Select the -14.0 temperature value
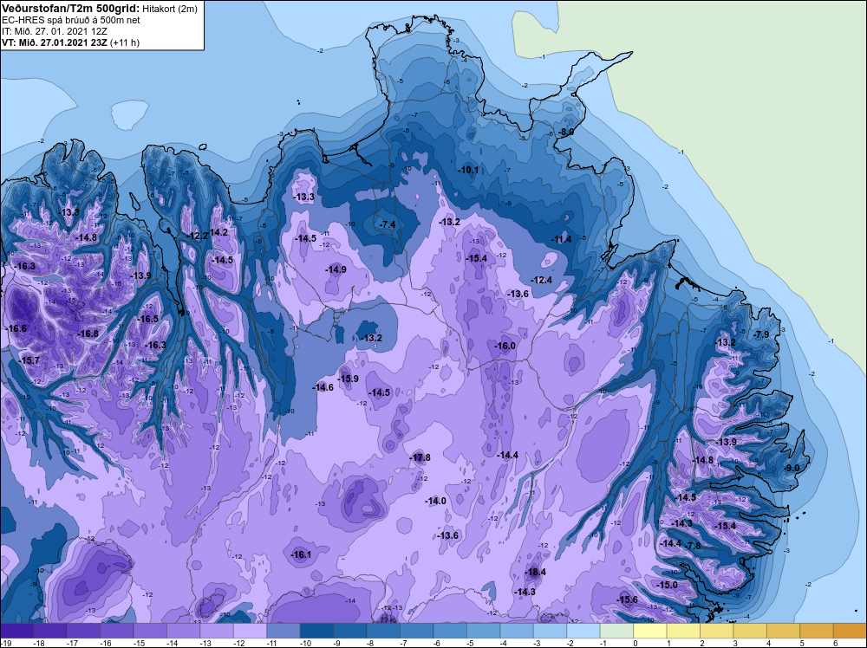 (435, 501)
